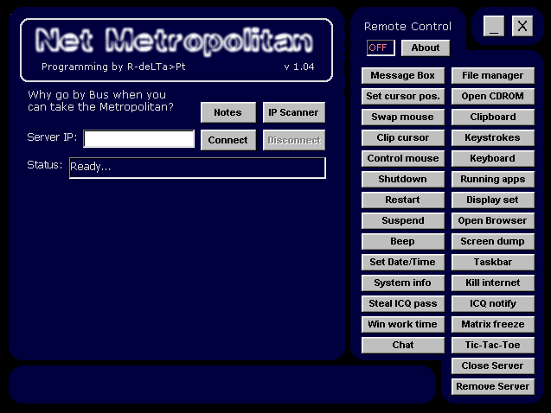551x413 pixels.
Task: Click the About button
Action: coord(425,48)
